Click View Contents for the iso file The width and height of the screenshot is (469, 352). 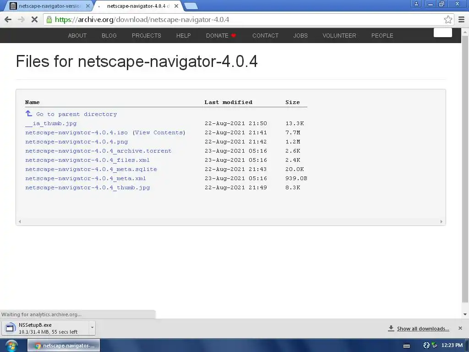(x=159, y=132)
